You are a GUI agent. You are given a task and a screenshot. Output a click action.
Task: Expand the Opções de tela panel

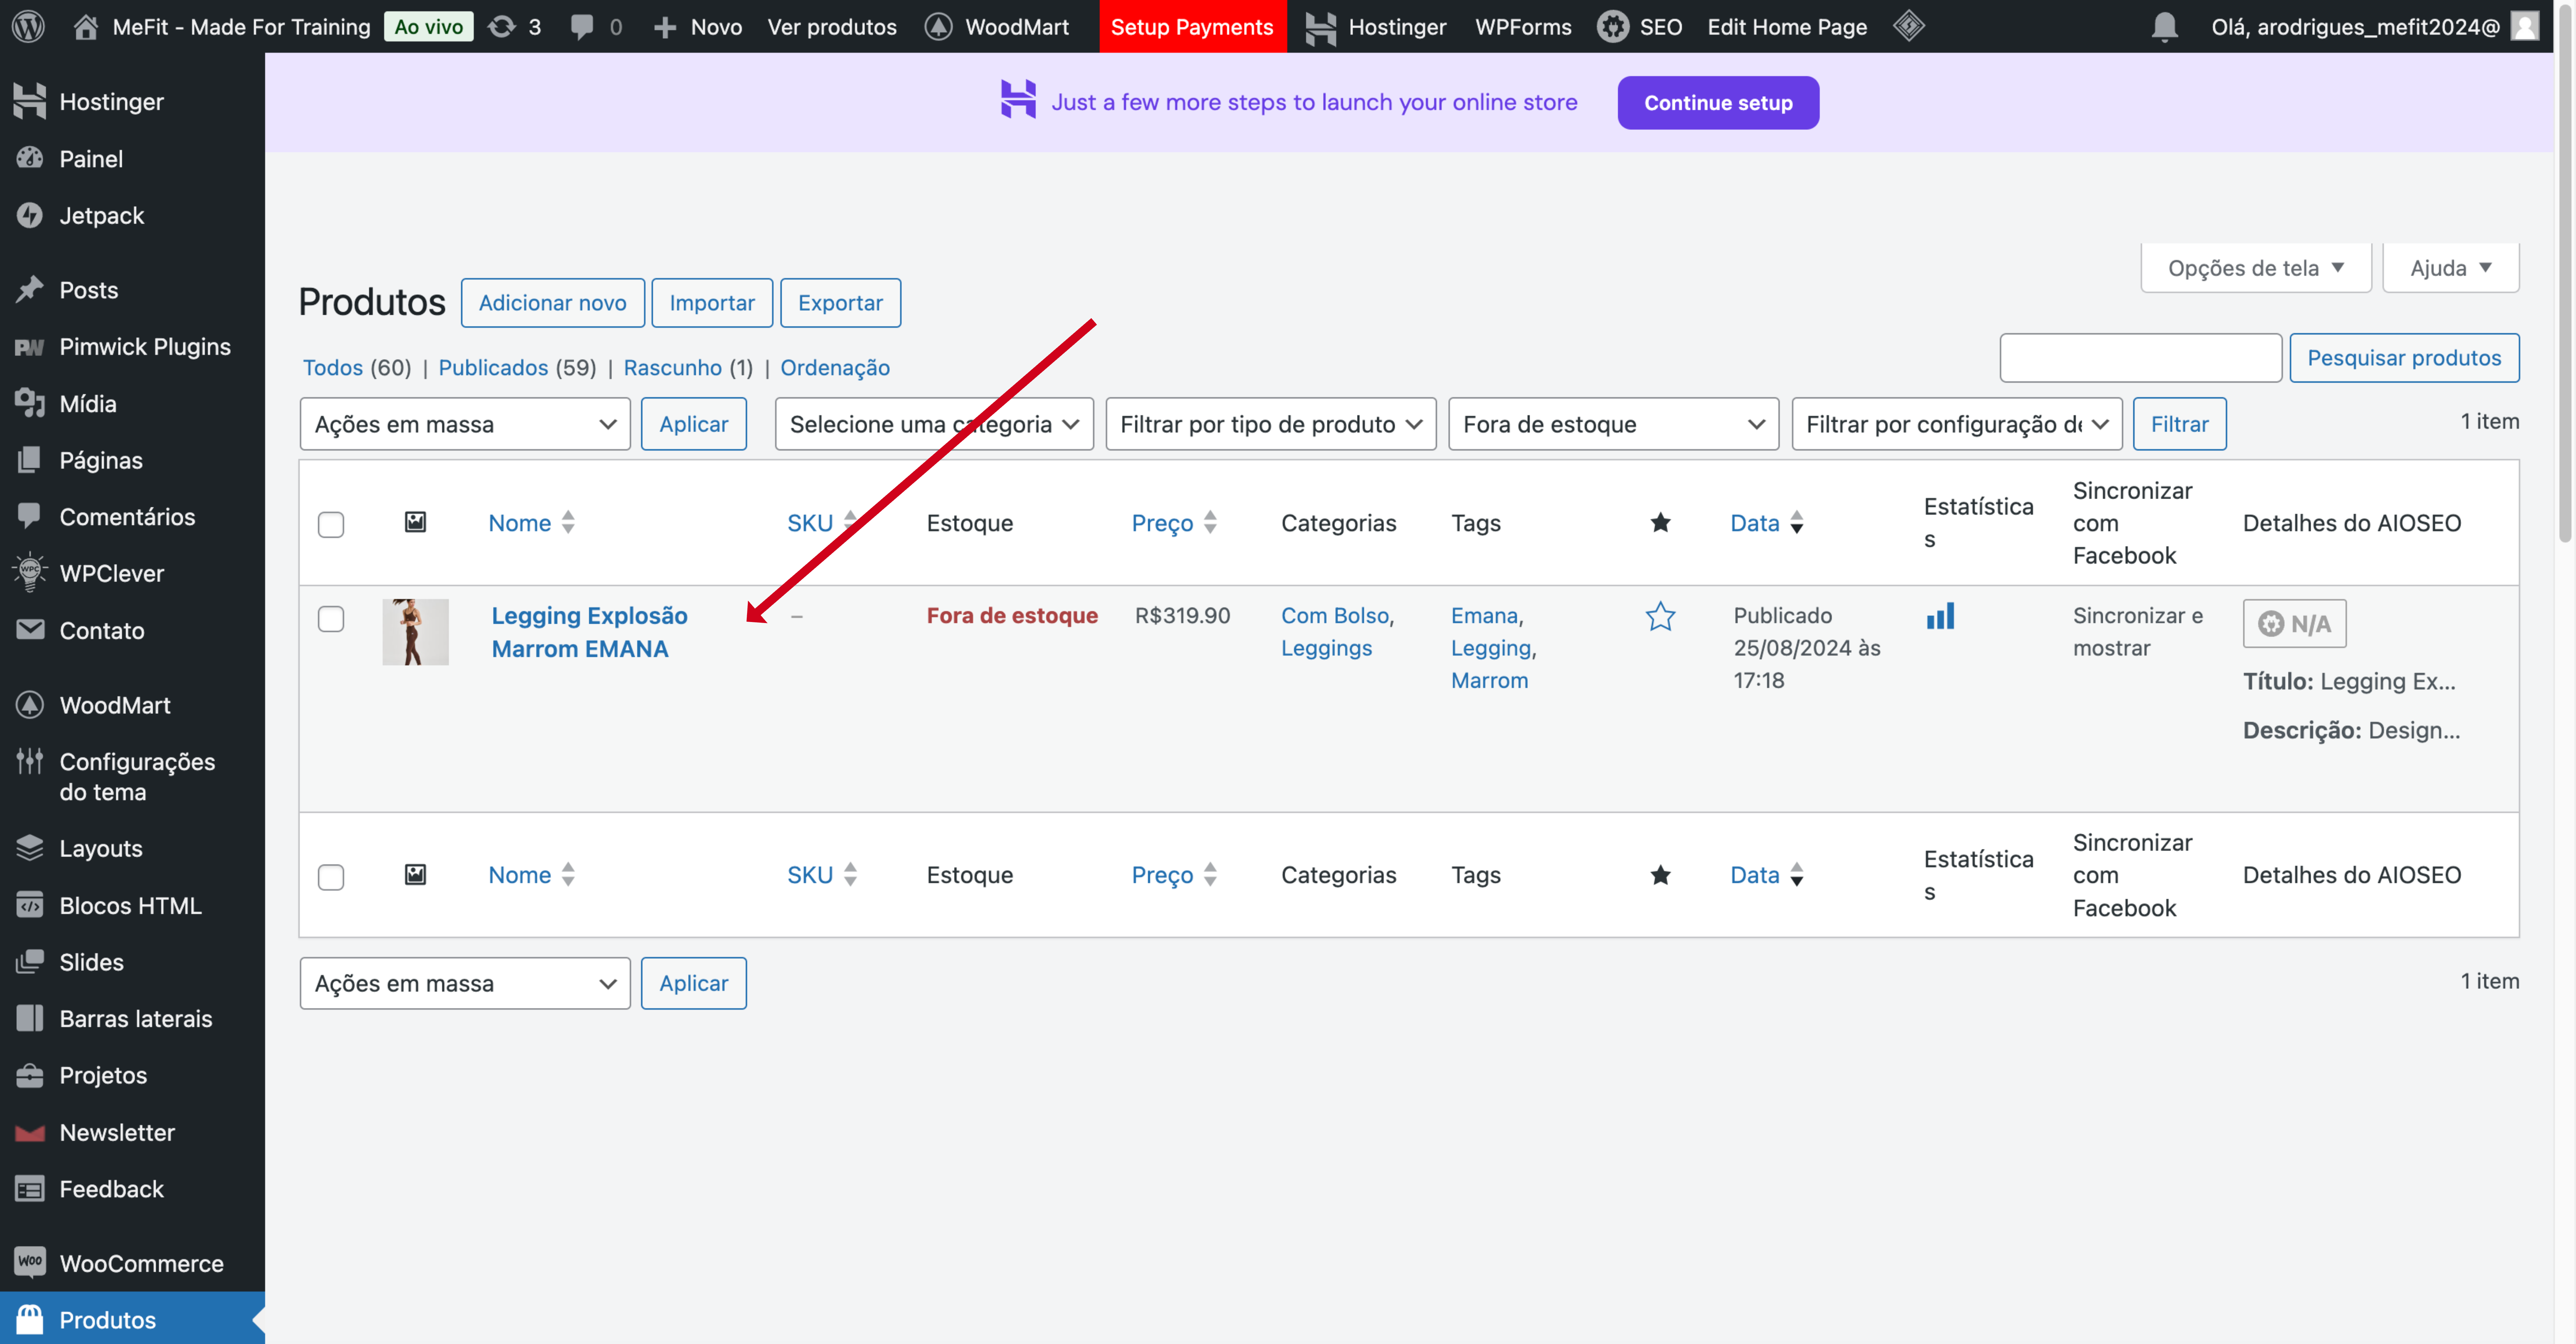point(2256,268)
